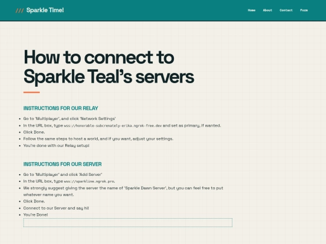Click 'Click Done.' in Server instructions
The height and width of the screenshot is (244, 326).
(34, 201)
